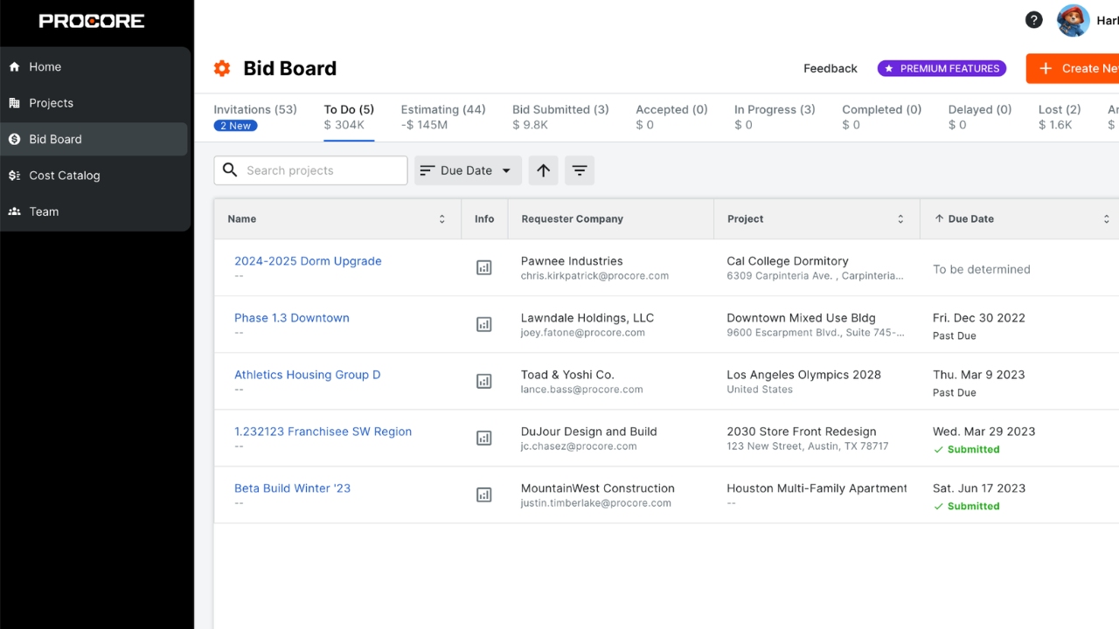Switch to the Accepted (0) tab
1119x629 pixels.
pos(671,117)
